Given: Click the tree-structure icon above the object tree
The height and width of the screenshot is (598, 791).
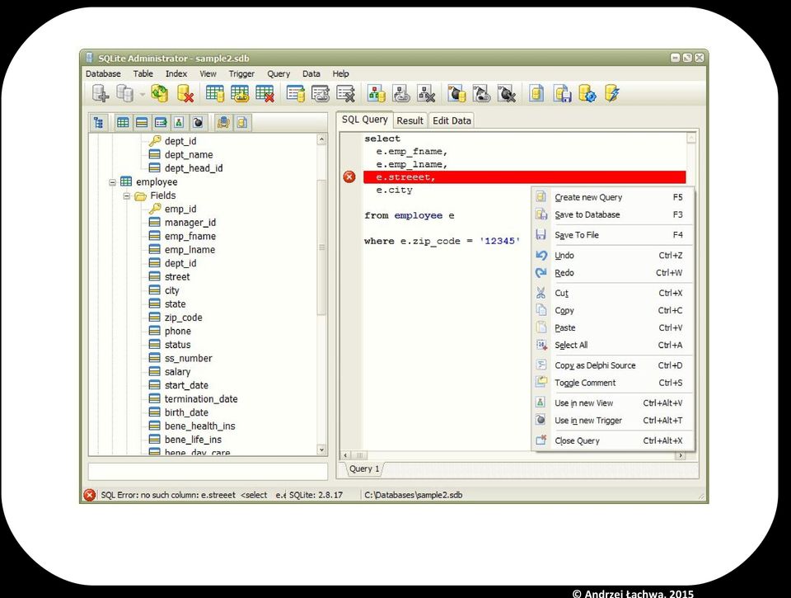Looking at the screenshot, I should pos(99,122).
